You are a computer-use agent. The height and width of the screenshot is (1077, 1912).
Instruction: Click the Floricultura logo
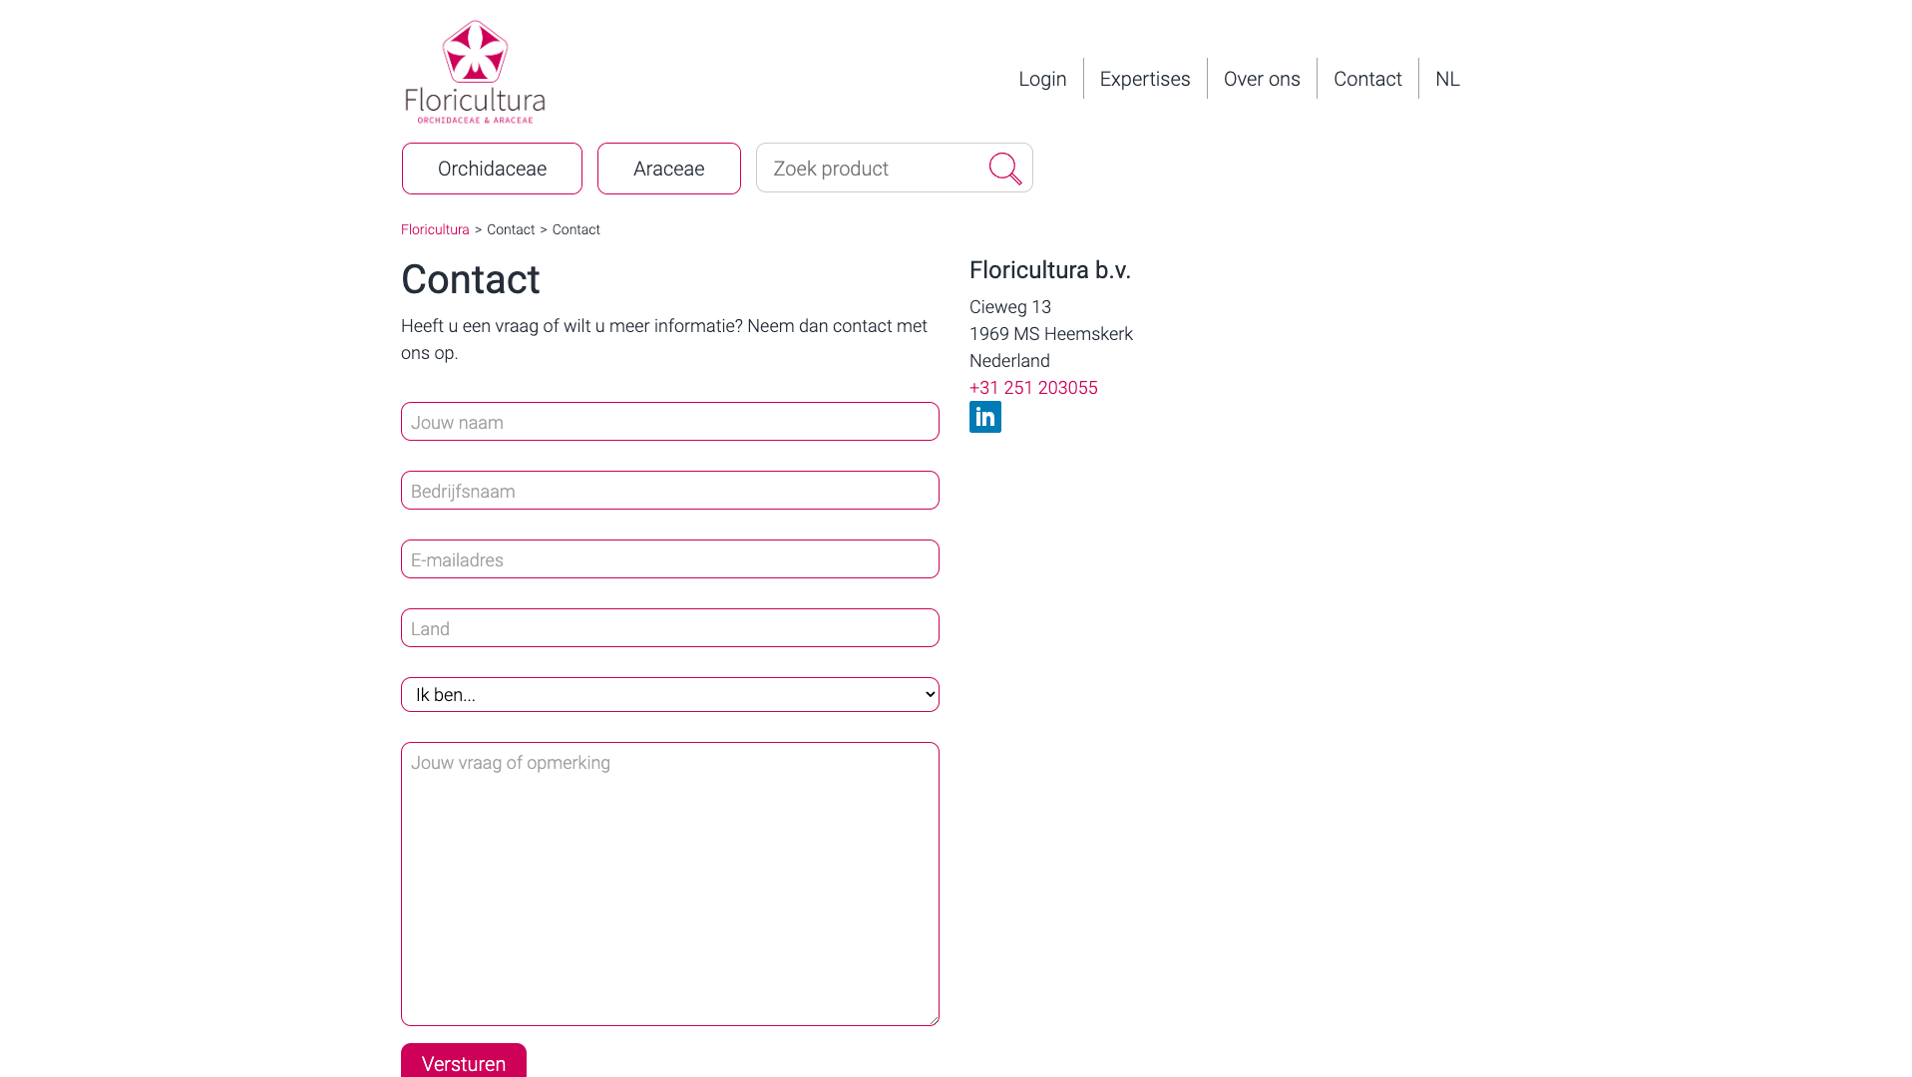(x=475, y=73)
